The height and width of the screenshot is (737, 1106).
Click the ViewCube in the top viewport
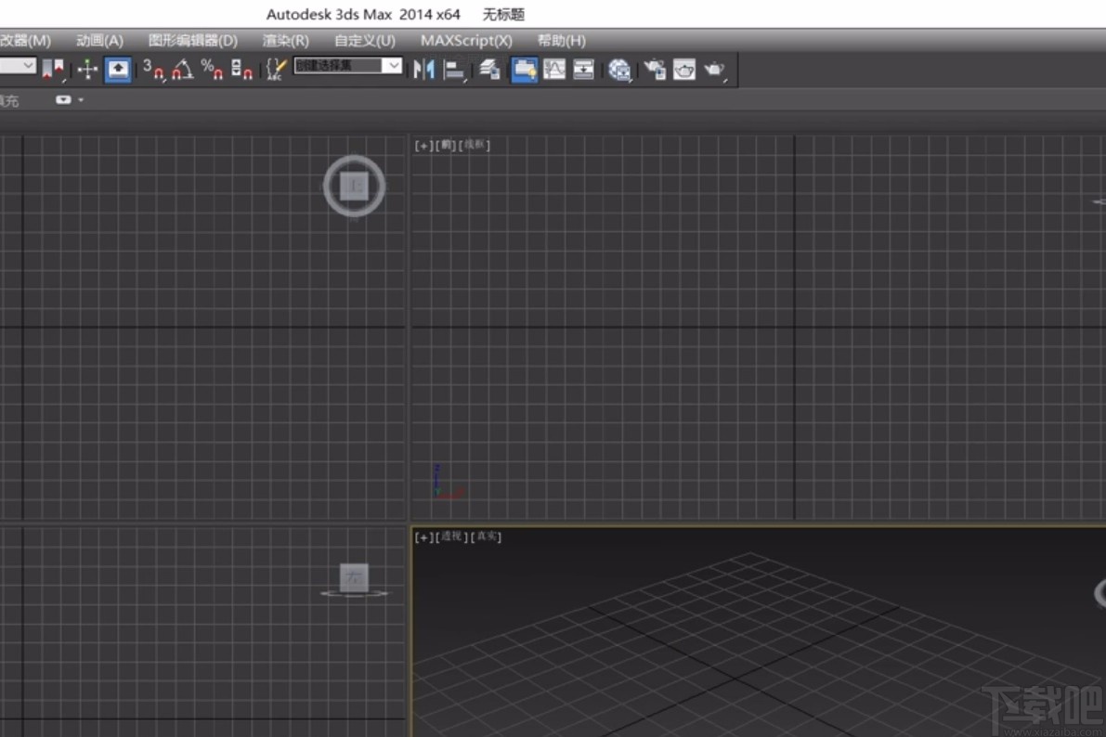coord(354,185)
